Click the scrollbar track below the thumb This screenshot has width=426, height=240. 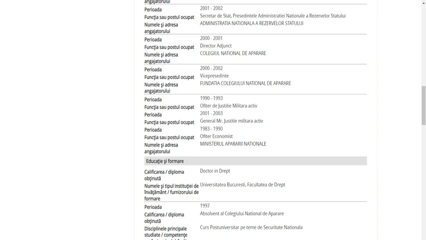[x=423, y=182]
